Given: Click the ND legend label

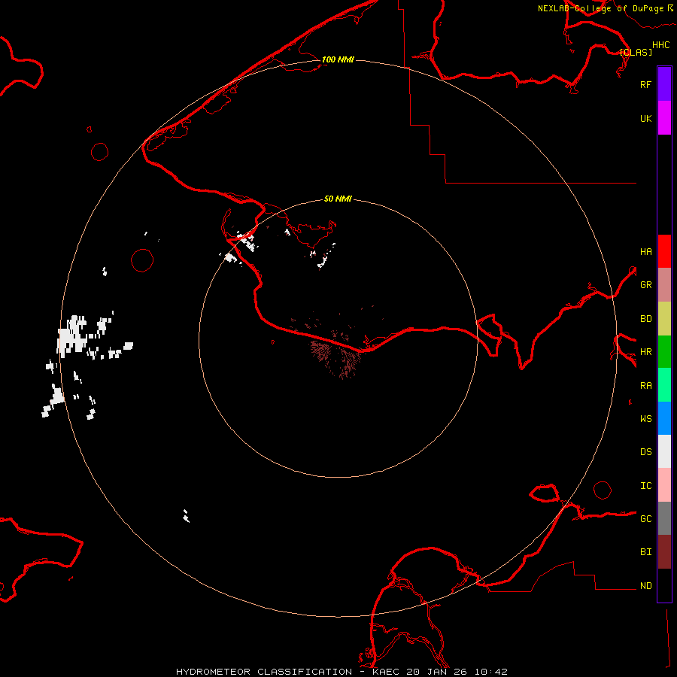Looking at the screenshot, I should coord(645,586).
